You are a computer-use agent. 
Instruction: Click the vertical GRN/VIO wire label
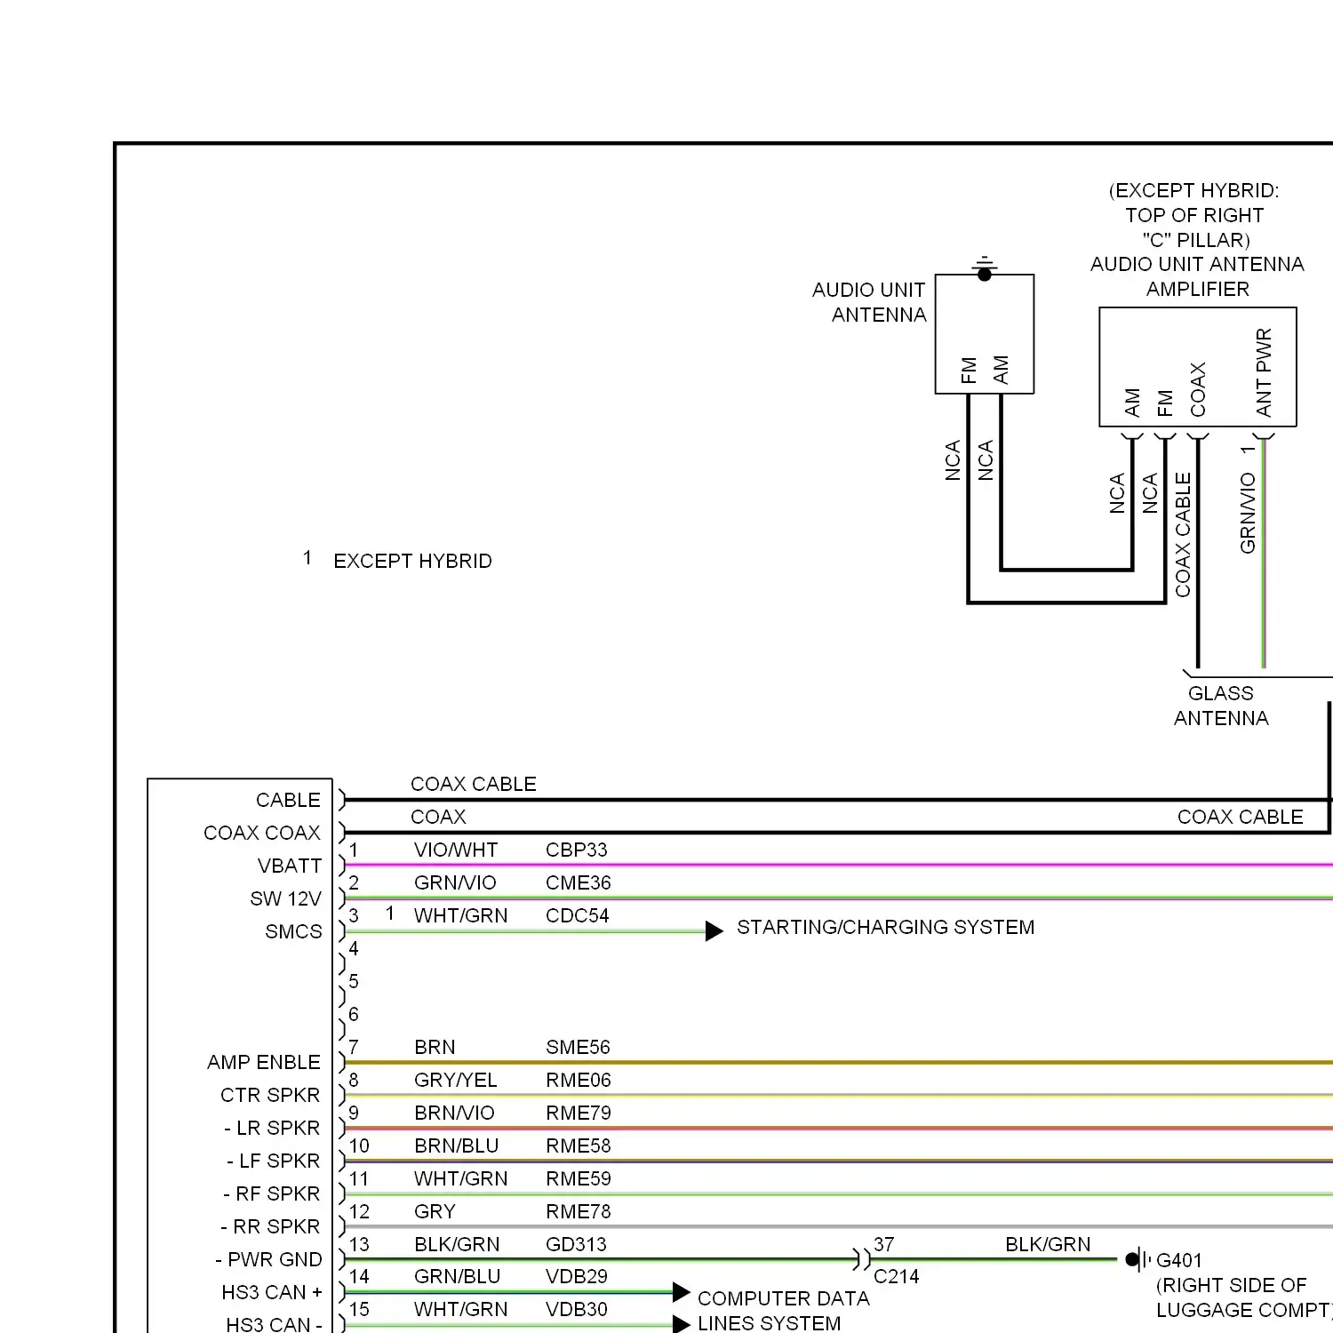click(1248, 514)
